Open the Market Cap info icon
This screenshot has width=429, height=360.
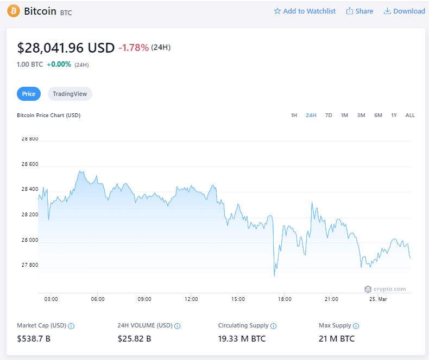[x=71, y=326]
